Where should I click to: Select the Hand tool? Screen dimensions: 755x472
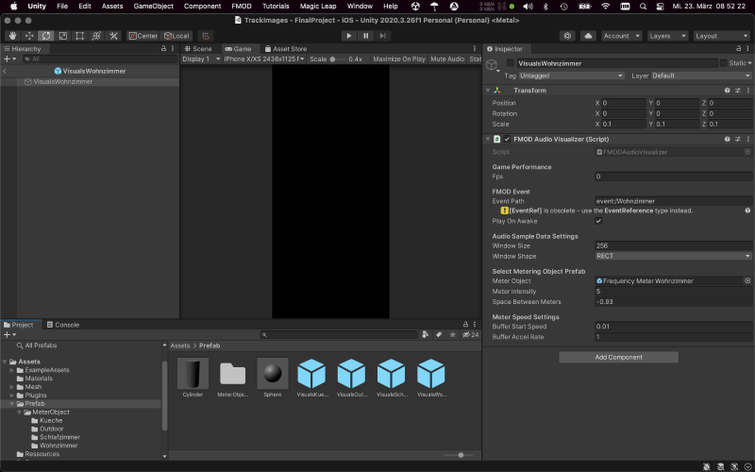point(12,36)
